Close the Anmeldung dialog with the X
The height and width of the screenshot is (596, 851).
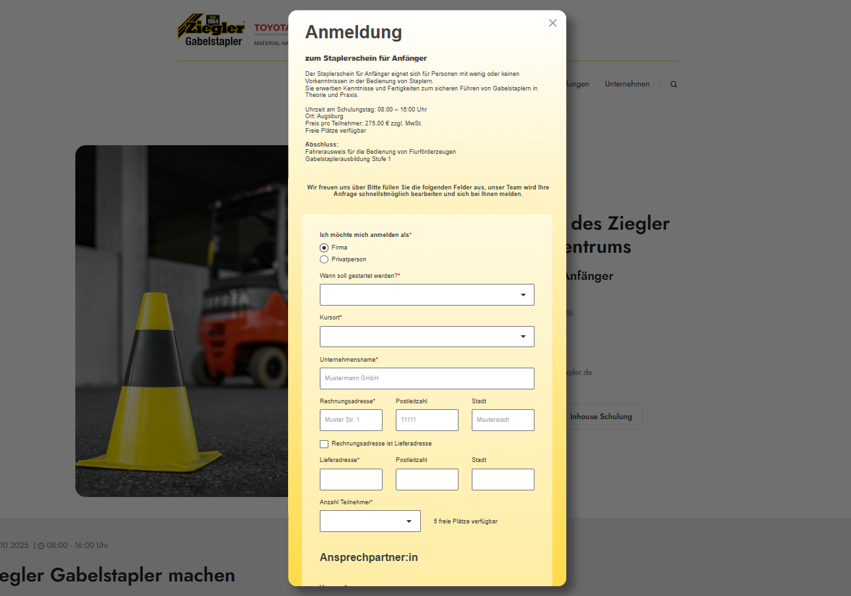tap(552, 22)
